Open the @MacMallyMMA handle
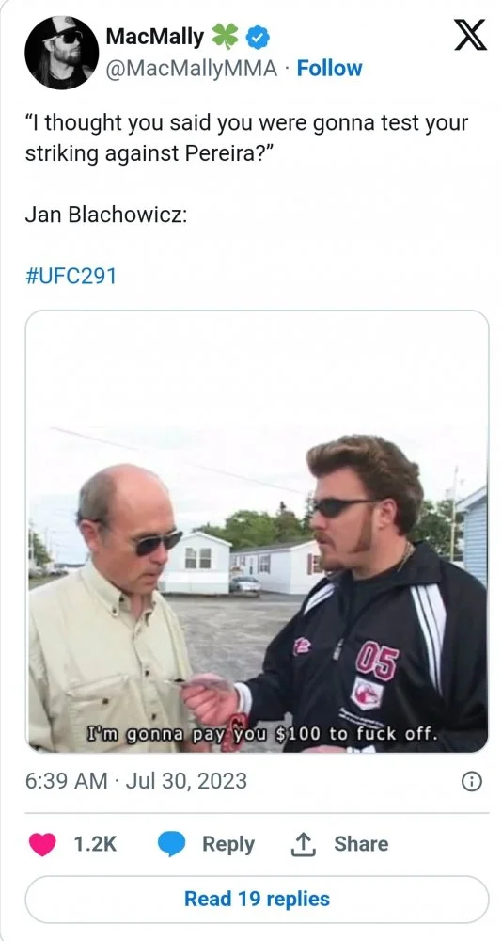This screenshot has height=941, width=502. coord(192,69)
